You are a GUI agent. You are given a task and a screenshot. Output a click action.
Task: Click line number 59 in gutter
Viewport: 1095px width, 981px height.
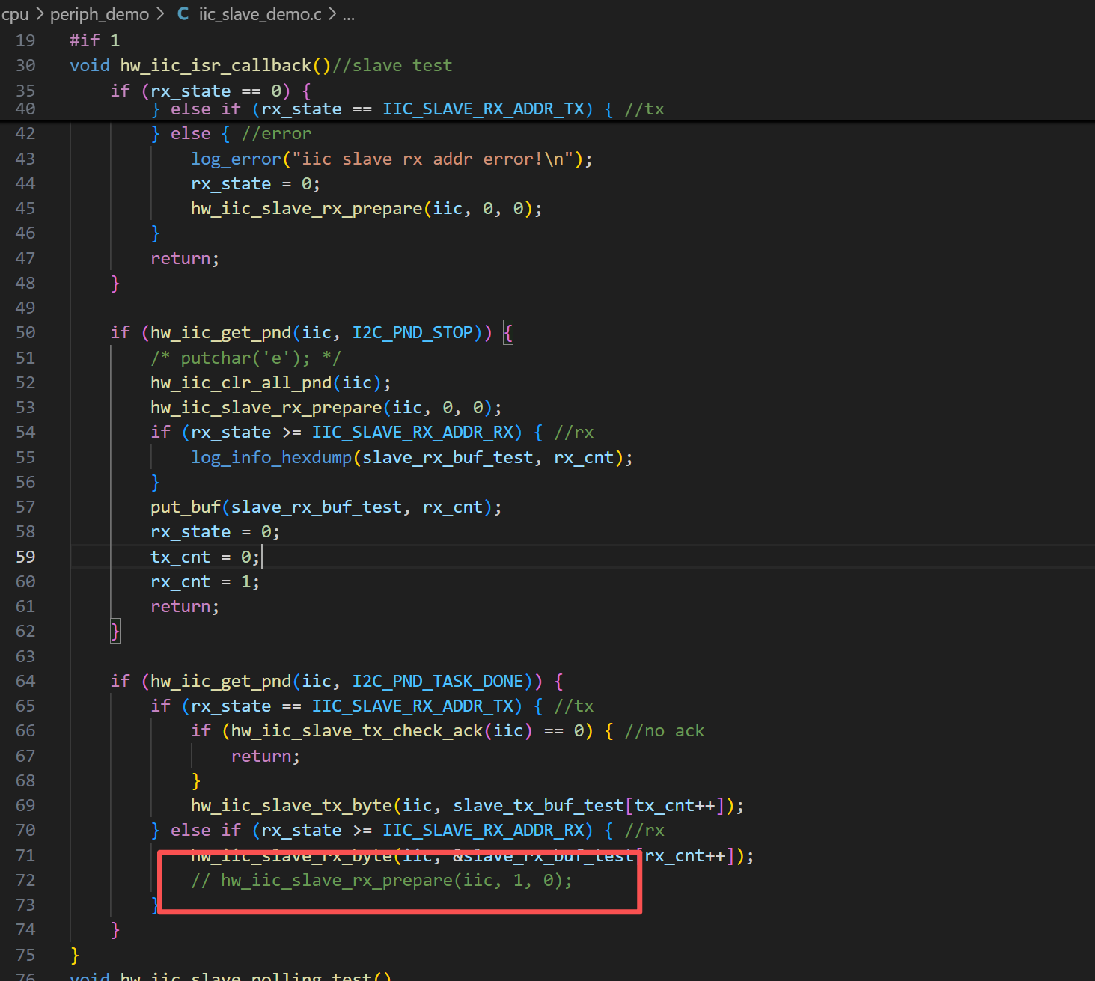[x=25, y=557]
